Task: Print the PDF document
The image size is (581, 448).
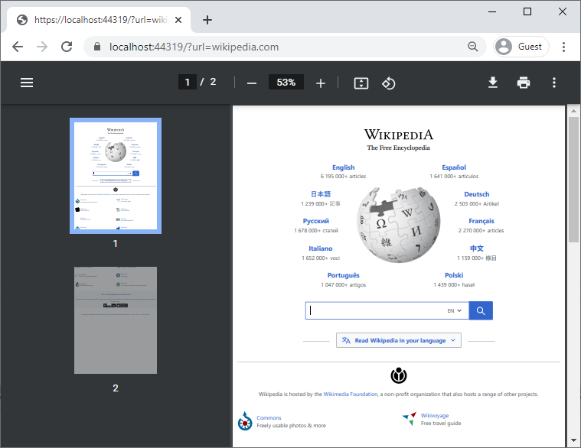Action: coord(524,83)
